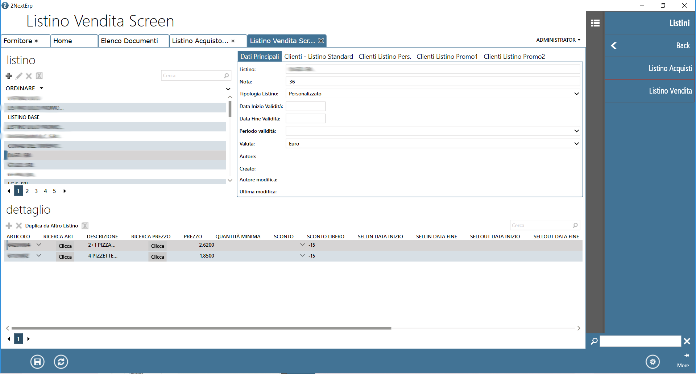
Task: Click Ricerca Art Clicca in 2+1 PIZZA row
Action: pos(65,246)
